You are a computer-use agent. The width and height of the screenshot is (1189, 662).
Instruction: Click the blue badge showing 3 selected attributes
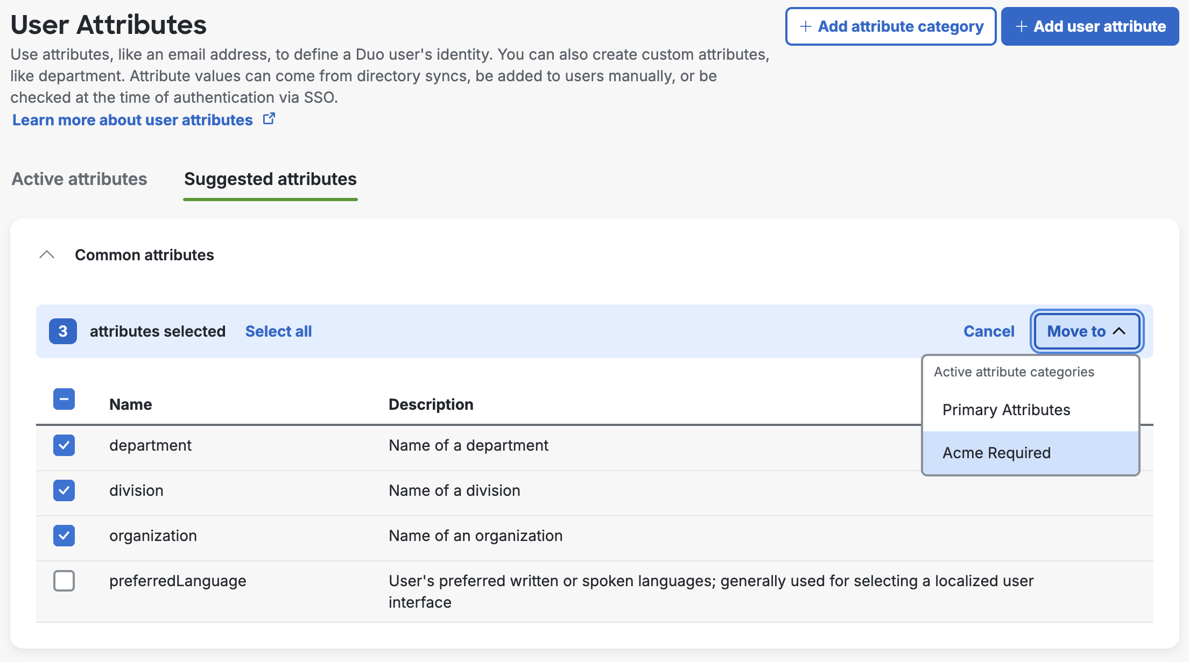pos(62,331)
